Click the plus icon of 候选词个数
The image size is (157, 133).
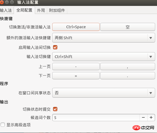pos(151,117)
